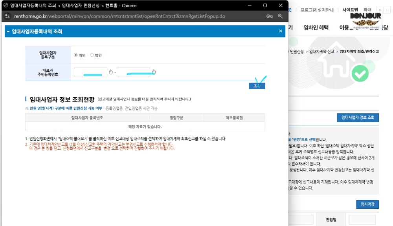
Task: Click the 임대사업자 등록번호 column header
Action: (x=87, y=118)
